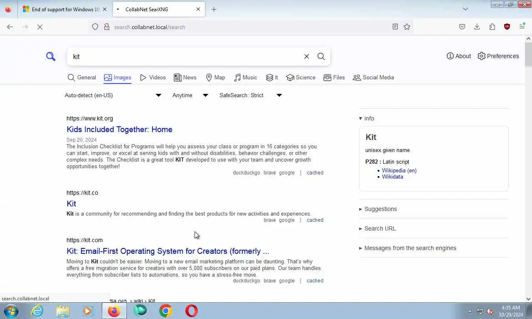The height and width of the screenshot is (319, 532).
Task: Toggle reader view icon
Action: coord(395,27)
